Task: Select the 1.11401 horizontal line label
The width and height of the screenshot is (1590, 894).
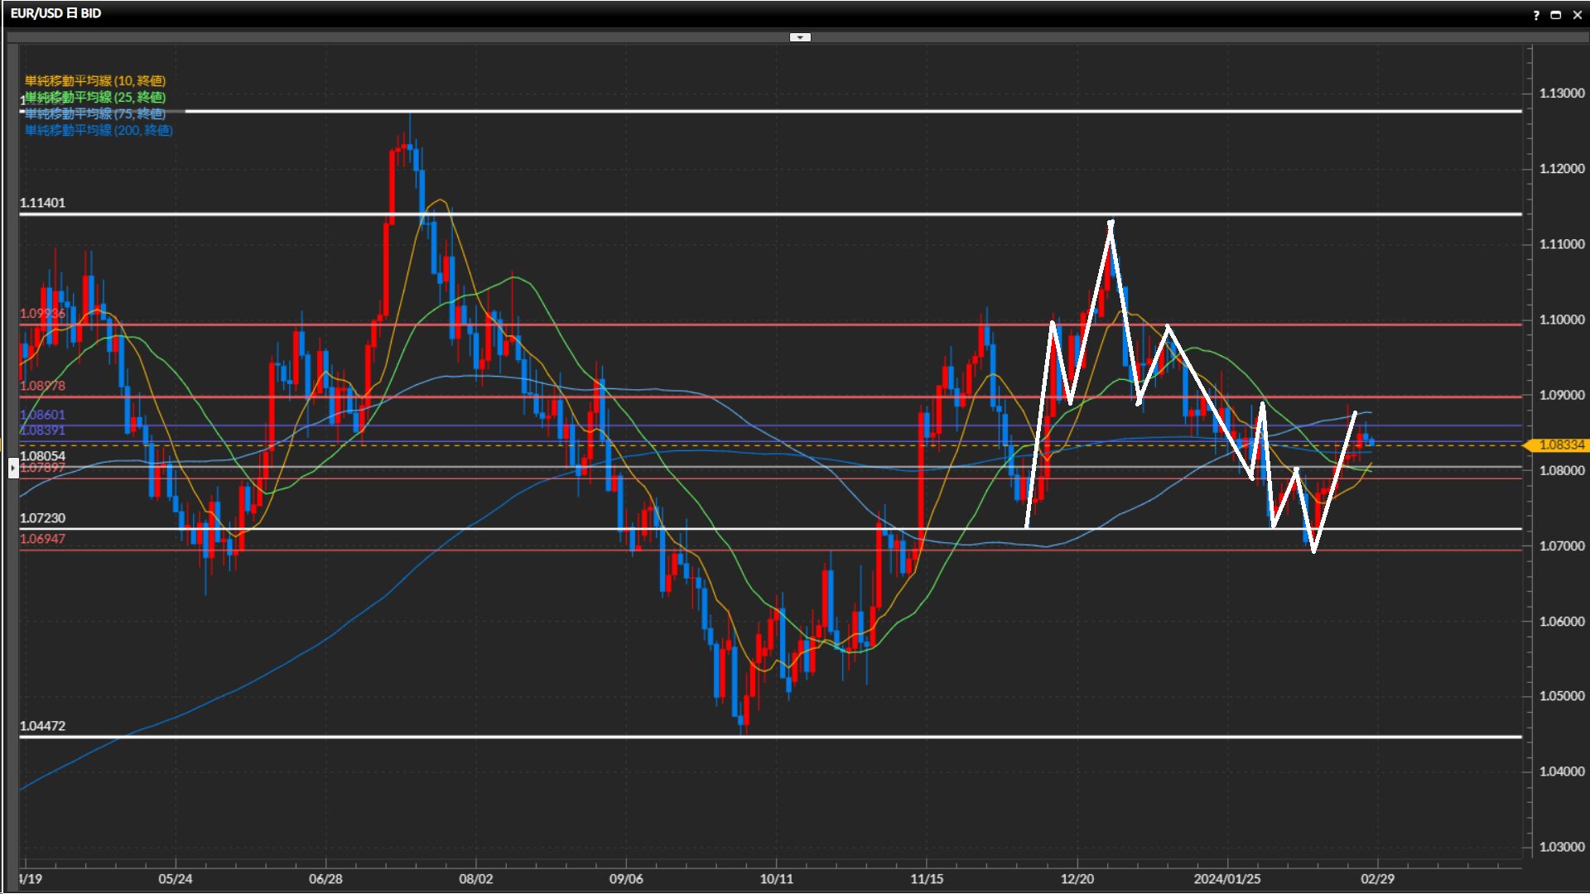Action: 42,203
